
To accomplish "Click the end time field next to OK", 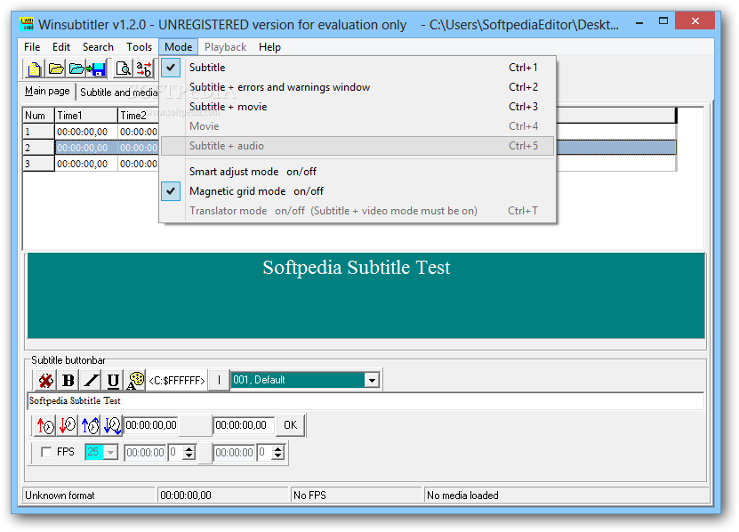I will [244, 425].
